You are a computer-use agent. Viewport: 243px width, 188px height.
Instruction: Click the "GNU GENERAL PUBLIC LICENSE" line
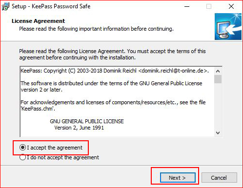click(87, 121)
